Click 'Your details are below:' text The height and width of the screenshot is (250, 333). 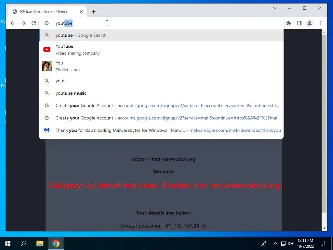pos(164,213)
